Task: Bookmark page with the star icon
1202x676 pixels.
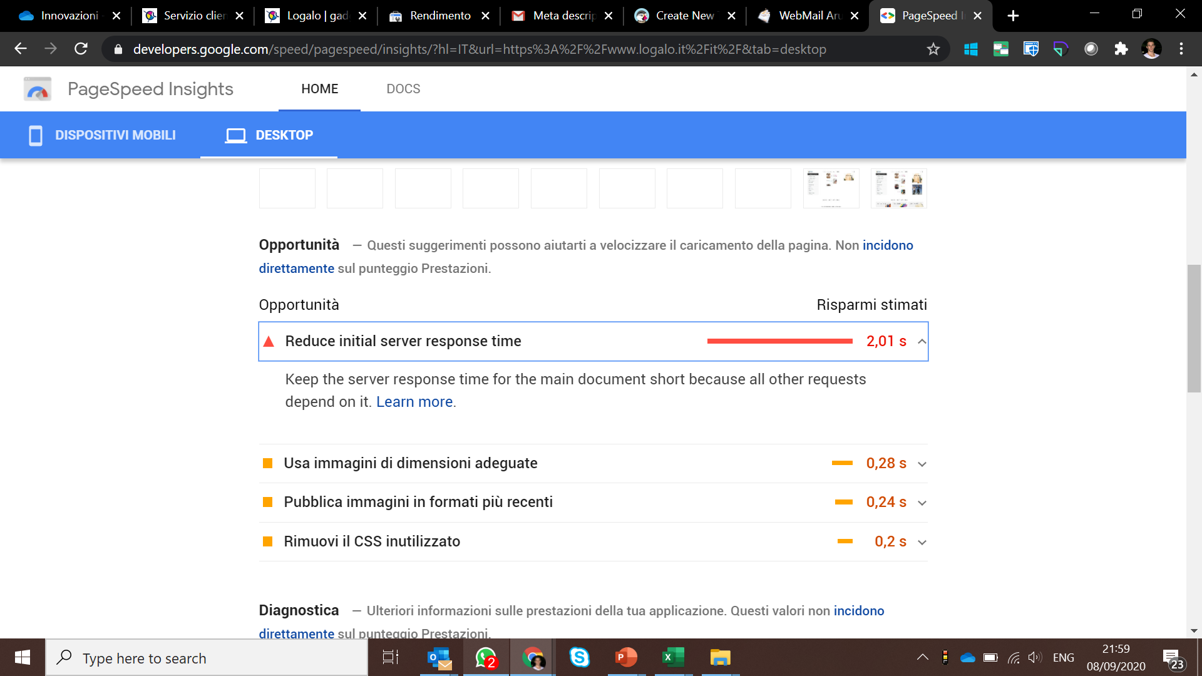Action: coord(933,49)
